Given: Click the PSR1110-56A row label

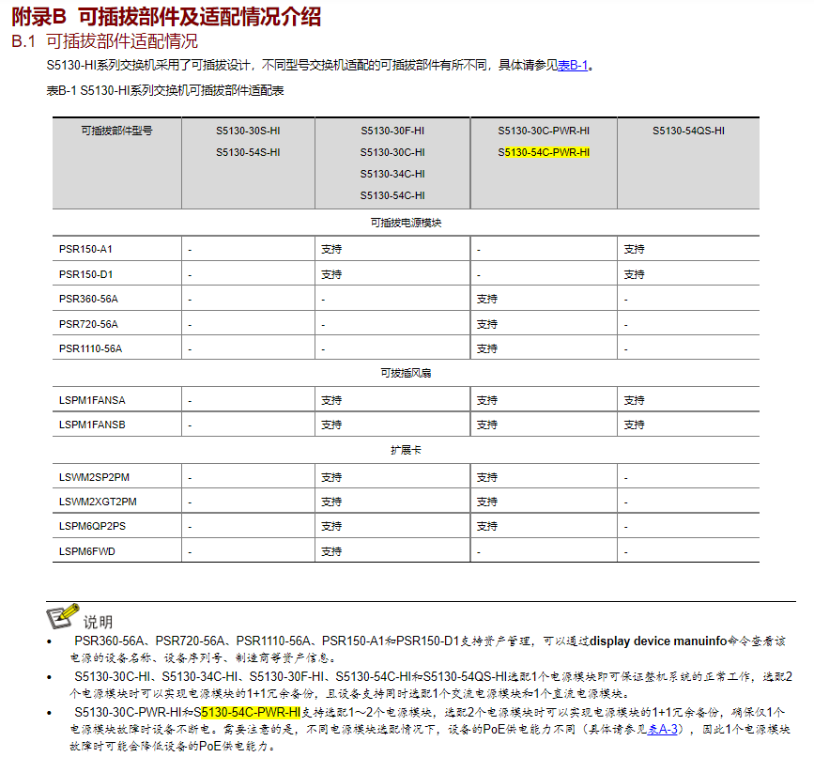Looking at the screenshot, I should coord(90,348).
